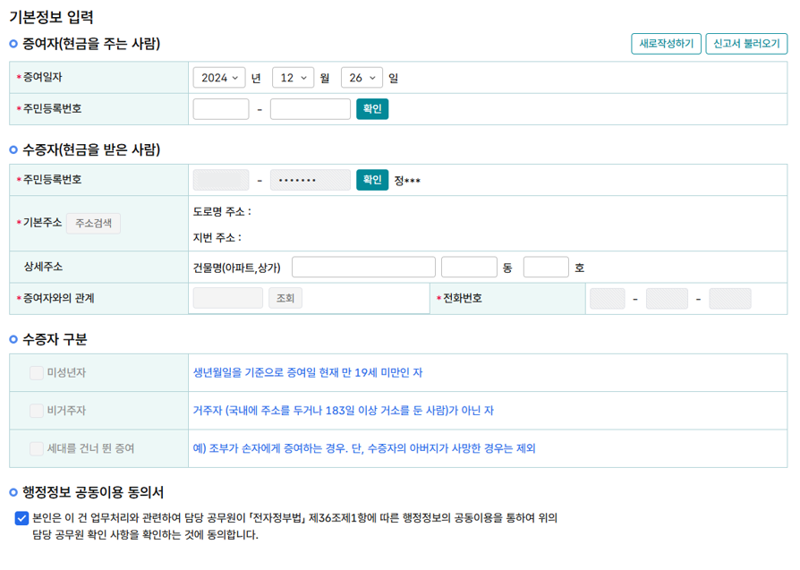Click 확인 beside the recipient's registration number
The width and height of the screenshot is (800, 570).
(371, 179)
